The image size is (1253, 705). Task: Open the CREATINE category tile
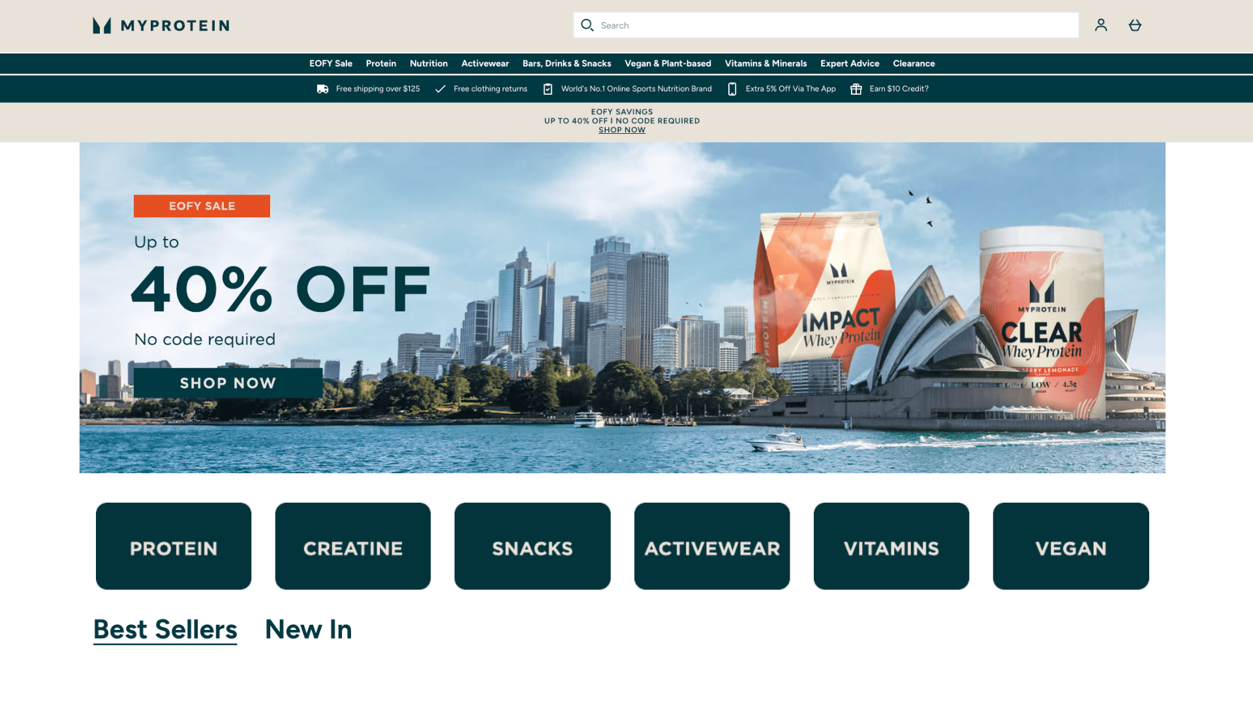point(352,546)
